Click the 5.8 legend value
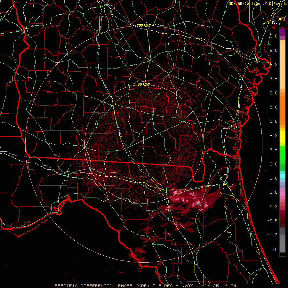This screenshot has height=288, width=288. pyautogui.click(x=274, y=107)
